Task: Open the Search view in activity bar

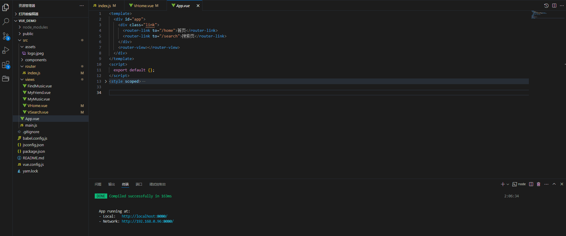Action: click(6, 22)
